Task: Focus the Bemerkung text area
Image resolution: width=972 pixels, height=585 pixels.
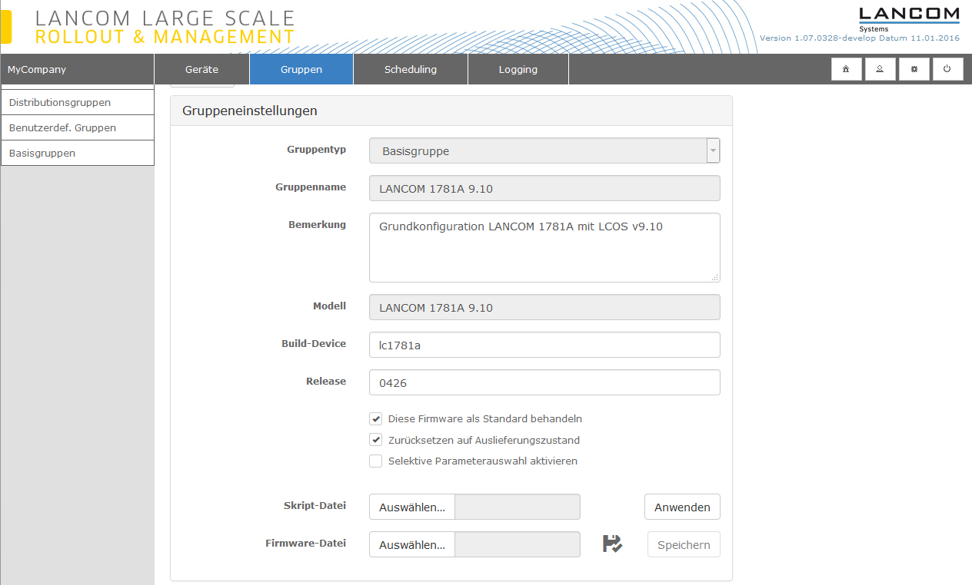Action: [x=544, y=248]
